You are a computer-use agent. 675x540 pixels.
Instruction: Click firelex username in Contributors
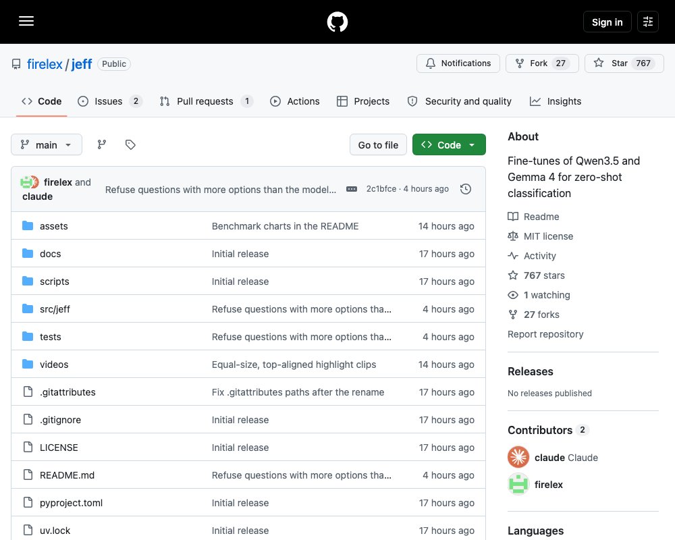548,485
